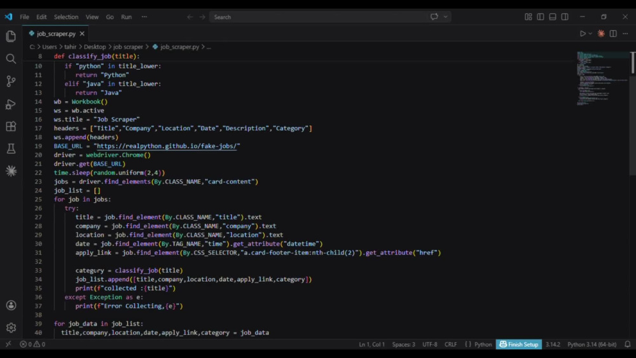Open the File menu
Image resolution: width=636 pixels, height=358 pixels.
pyautogui.click(x=24, y=17)
